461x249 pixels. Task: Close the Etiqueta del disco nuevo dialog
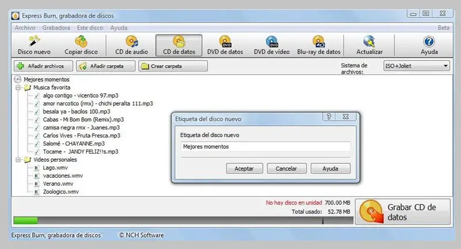coord(346,116)
